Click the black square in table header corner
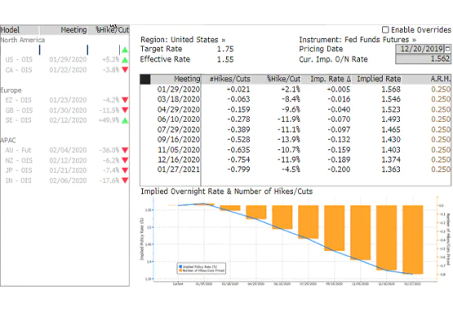 [145, 79]
